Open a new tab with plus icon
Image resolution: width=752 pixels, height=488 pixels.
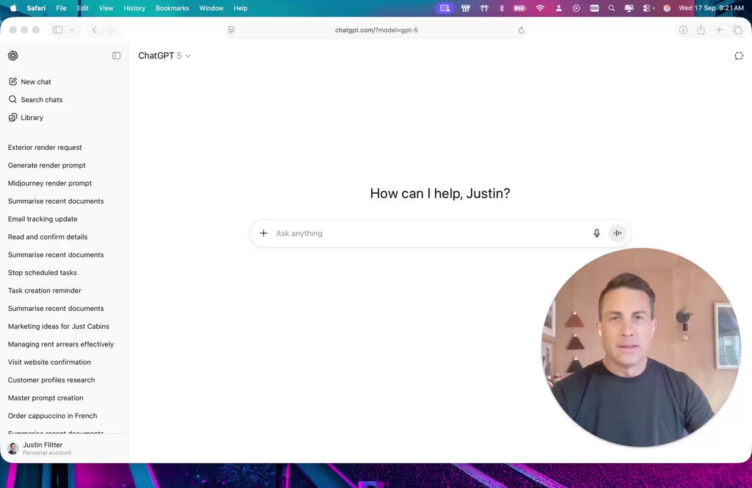tap(719, 30)
